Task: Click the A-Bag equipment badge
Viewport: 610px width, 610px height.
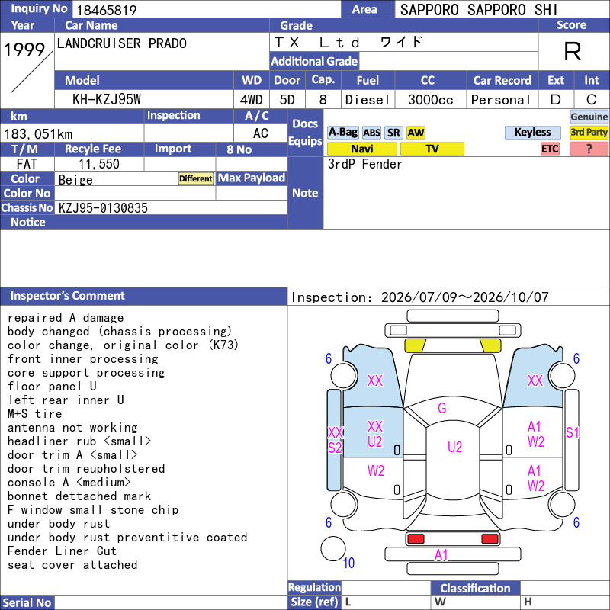Action: (342, 132)
